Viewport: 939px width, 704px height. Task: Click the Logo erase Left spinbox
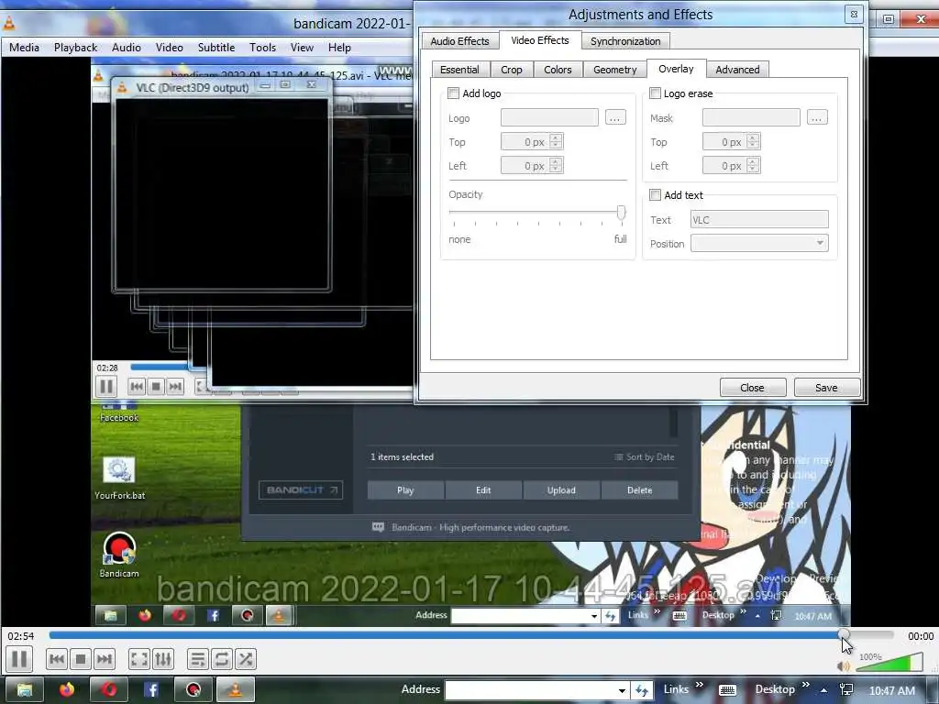(x=731, y=165)
